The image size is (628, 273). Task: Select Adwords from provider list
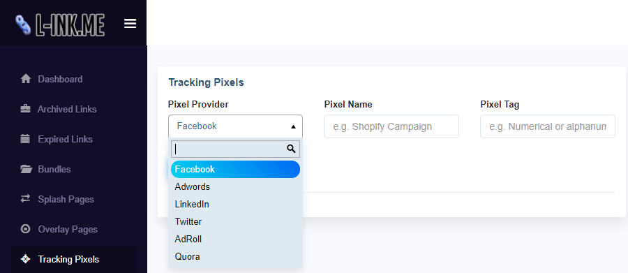point(235,187)
